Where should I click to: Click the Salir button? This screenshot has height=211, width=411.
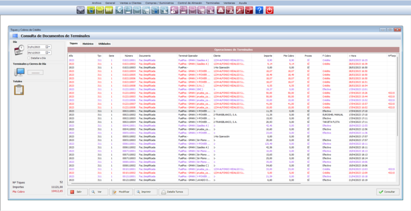coord(77,192)
